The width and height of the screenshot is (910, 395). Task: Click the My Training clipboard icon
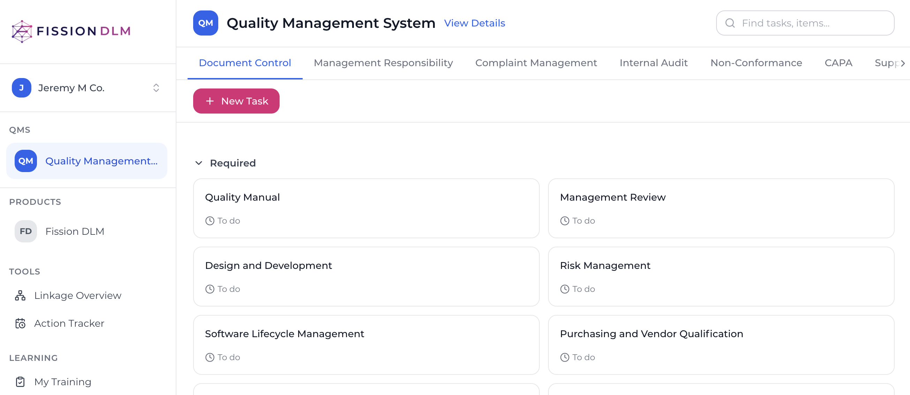(20, 381)
